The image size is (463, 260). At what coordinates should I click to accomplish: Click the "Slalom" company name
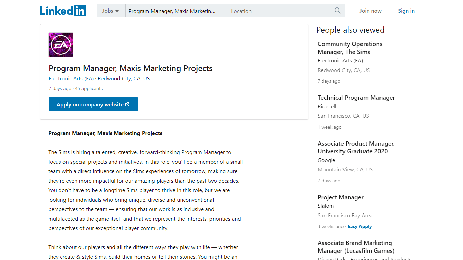[x=326, y=206]
